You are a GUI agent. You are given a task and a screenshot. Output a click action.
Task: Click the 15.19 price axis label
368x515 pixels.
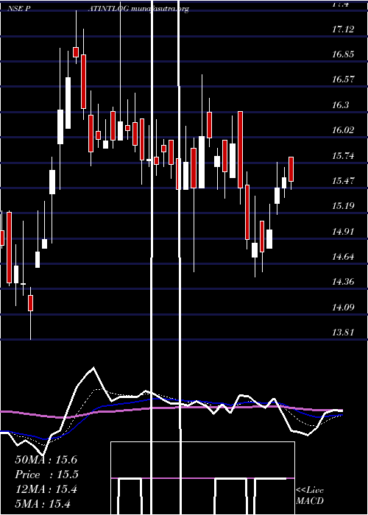[343, 206]
